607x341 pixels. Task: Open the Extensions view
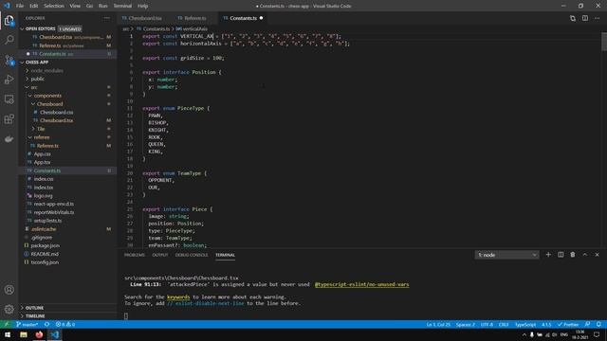9,119
